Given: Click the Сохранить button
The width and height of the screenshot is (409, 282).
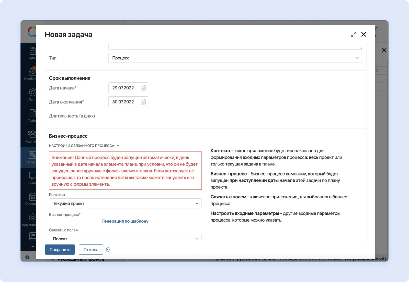Looking at the screenshot, I should (60, 250).
